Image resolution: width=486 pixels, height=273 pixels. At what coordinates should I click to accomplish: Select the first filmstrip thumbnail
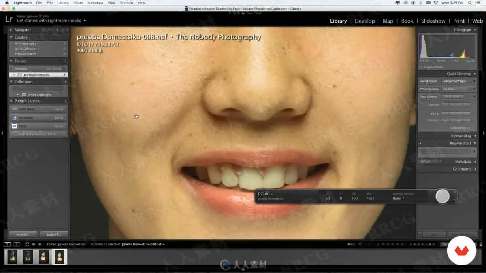pos(13,257)
